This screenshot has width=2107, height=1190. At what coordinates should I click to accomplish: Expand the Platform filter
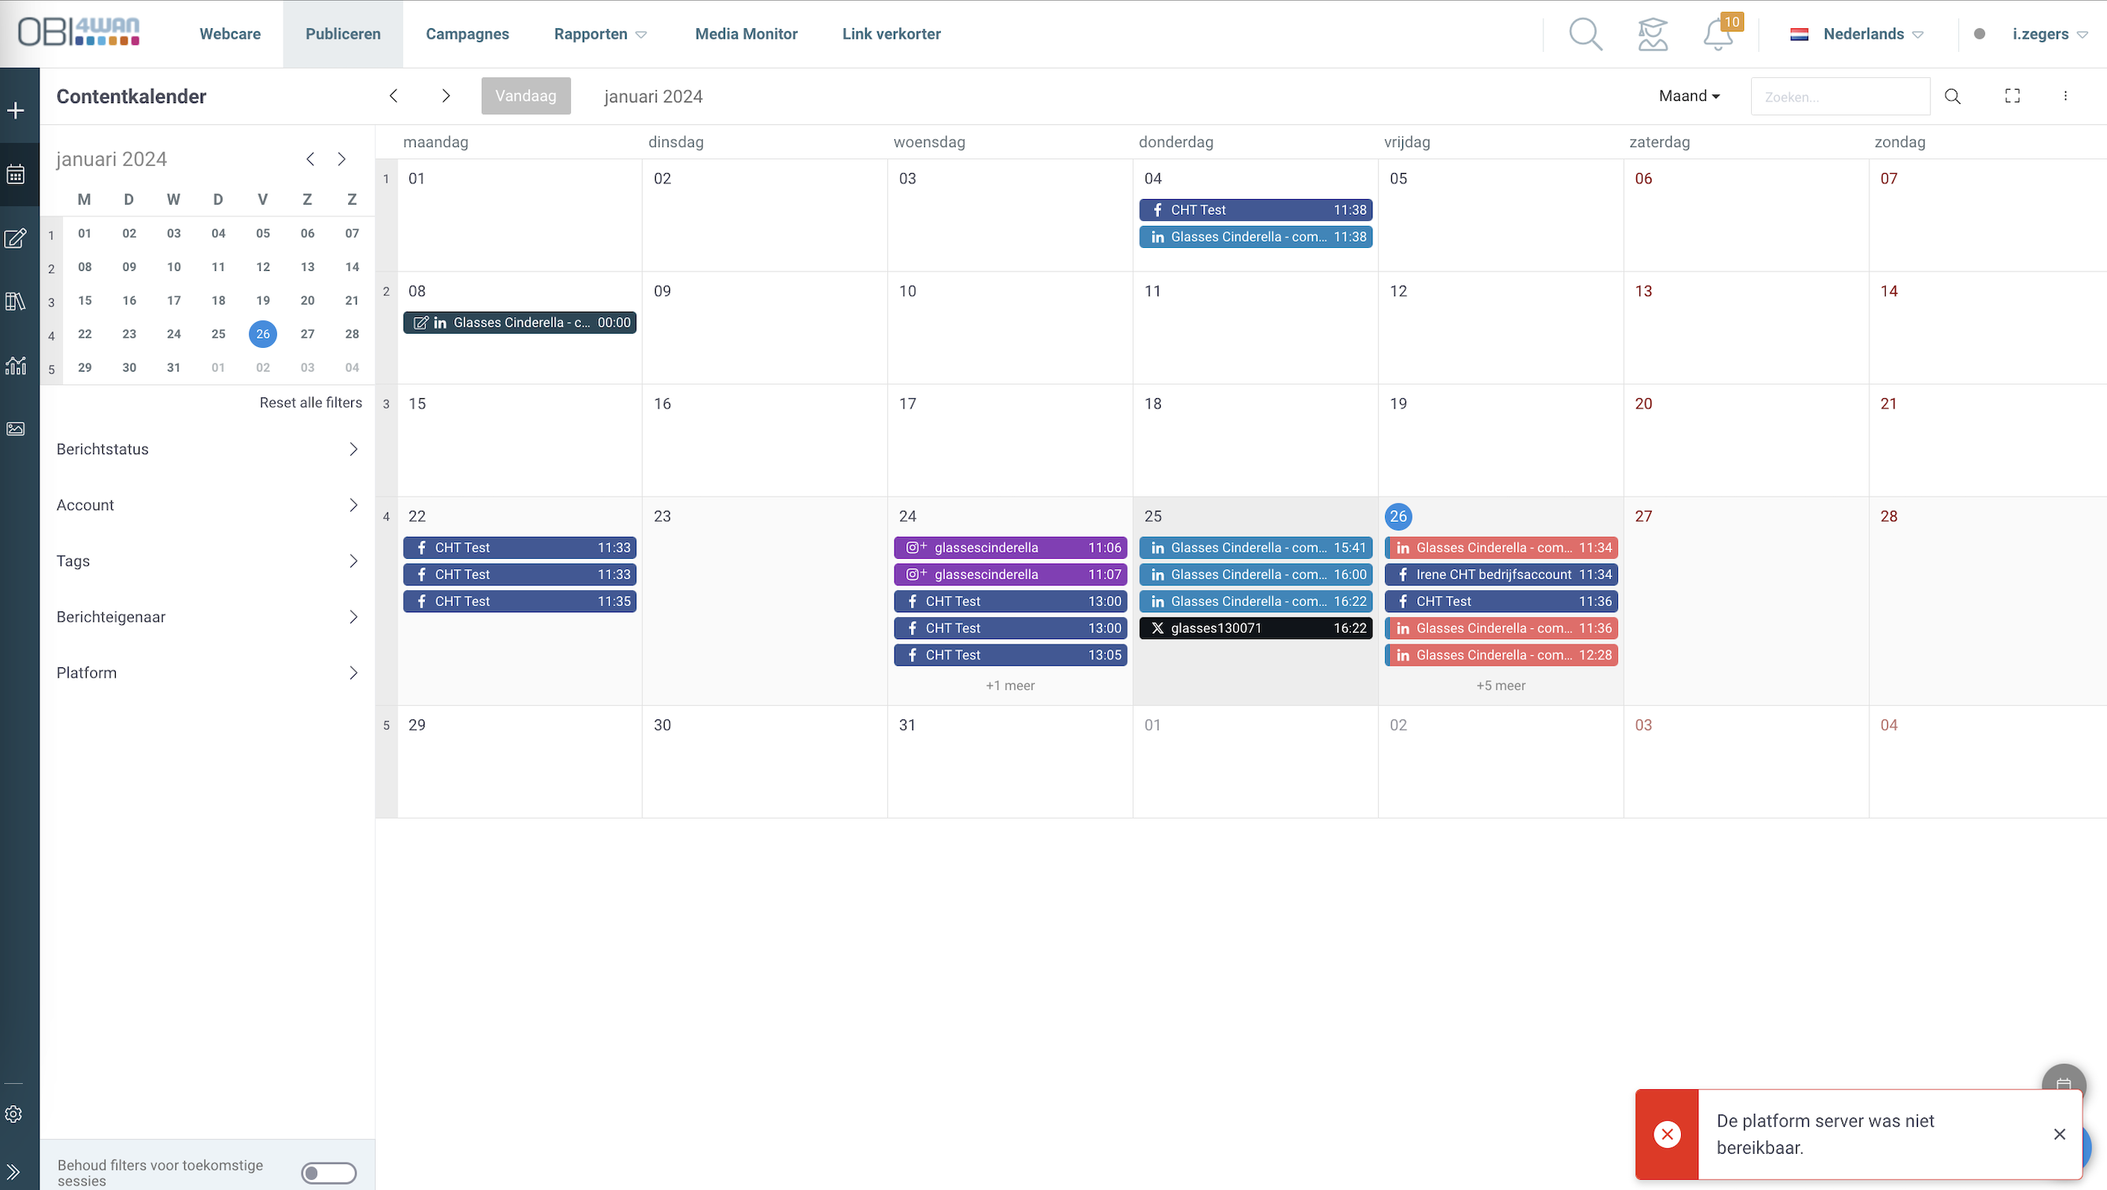point(208,672)
